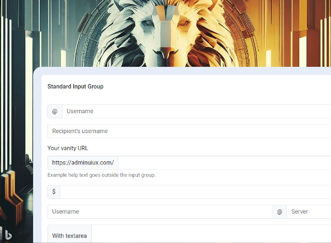
Task: Click the https://adminuiux.com/ URL prefix
Action: 83,163
